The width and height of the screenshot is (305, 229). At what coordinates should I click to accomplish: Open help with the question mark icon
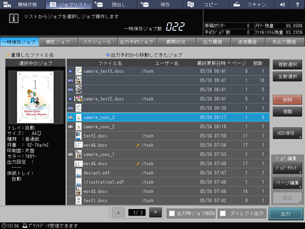(x=297, y=4)
